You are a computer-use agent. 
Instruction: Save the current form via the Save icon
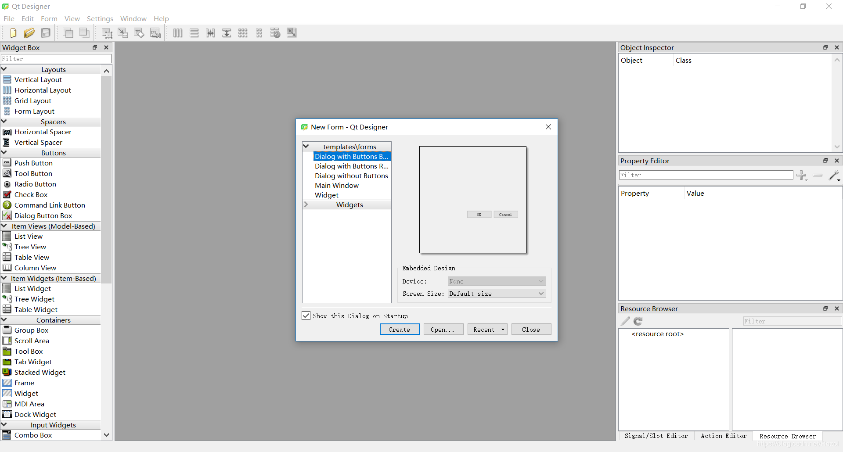(x=46, y=33)
